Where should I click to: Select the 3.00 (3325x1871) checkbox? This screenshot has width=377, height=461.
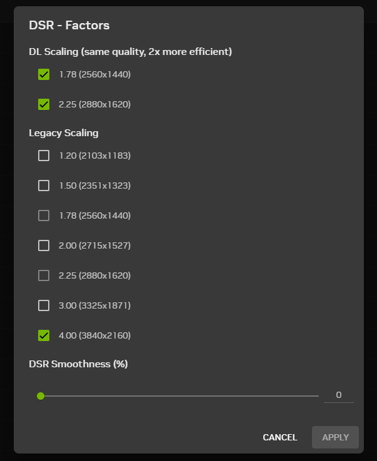[44, 305]
